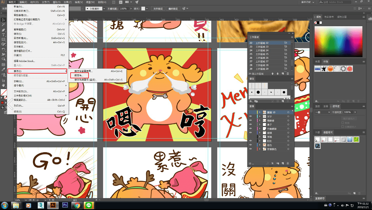Select the Pen tool

4,30
